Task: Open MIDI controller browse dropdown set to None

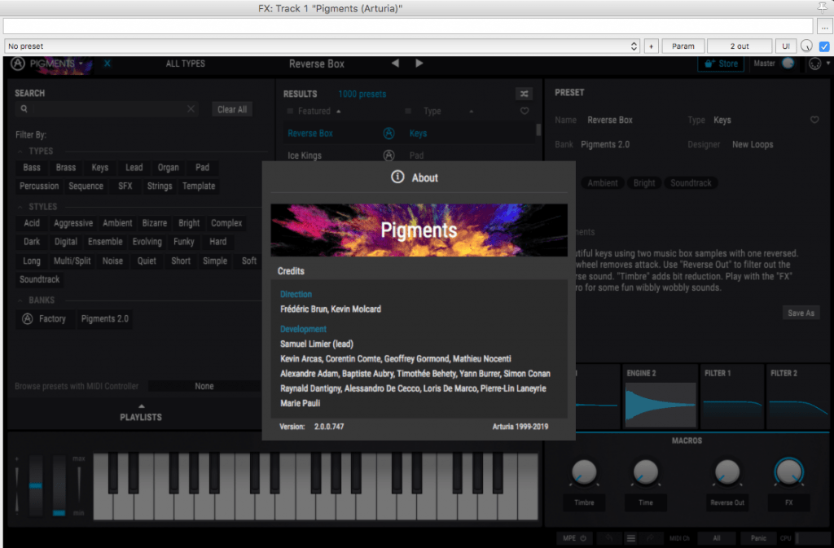Action: click(x=204, y=387)
